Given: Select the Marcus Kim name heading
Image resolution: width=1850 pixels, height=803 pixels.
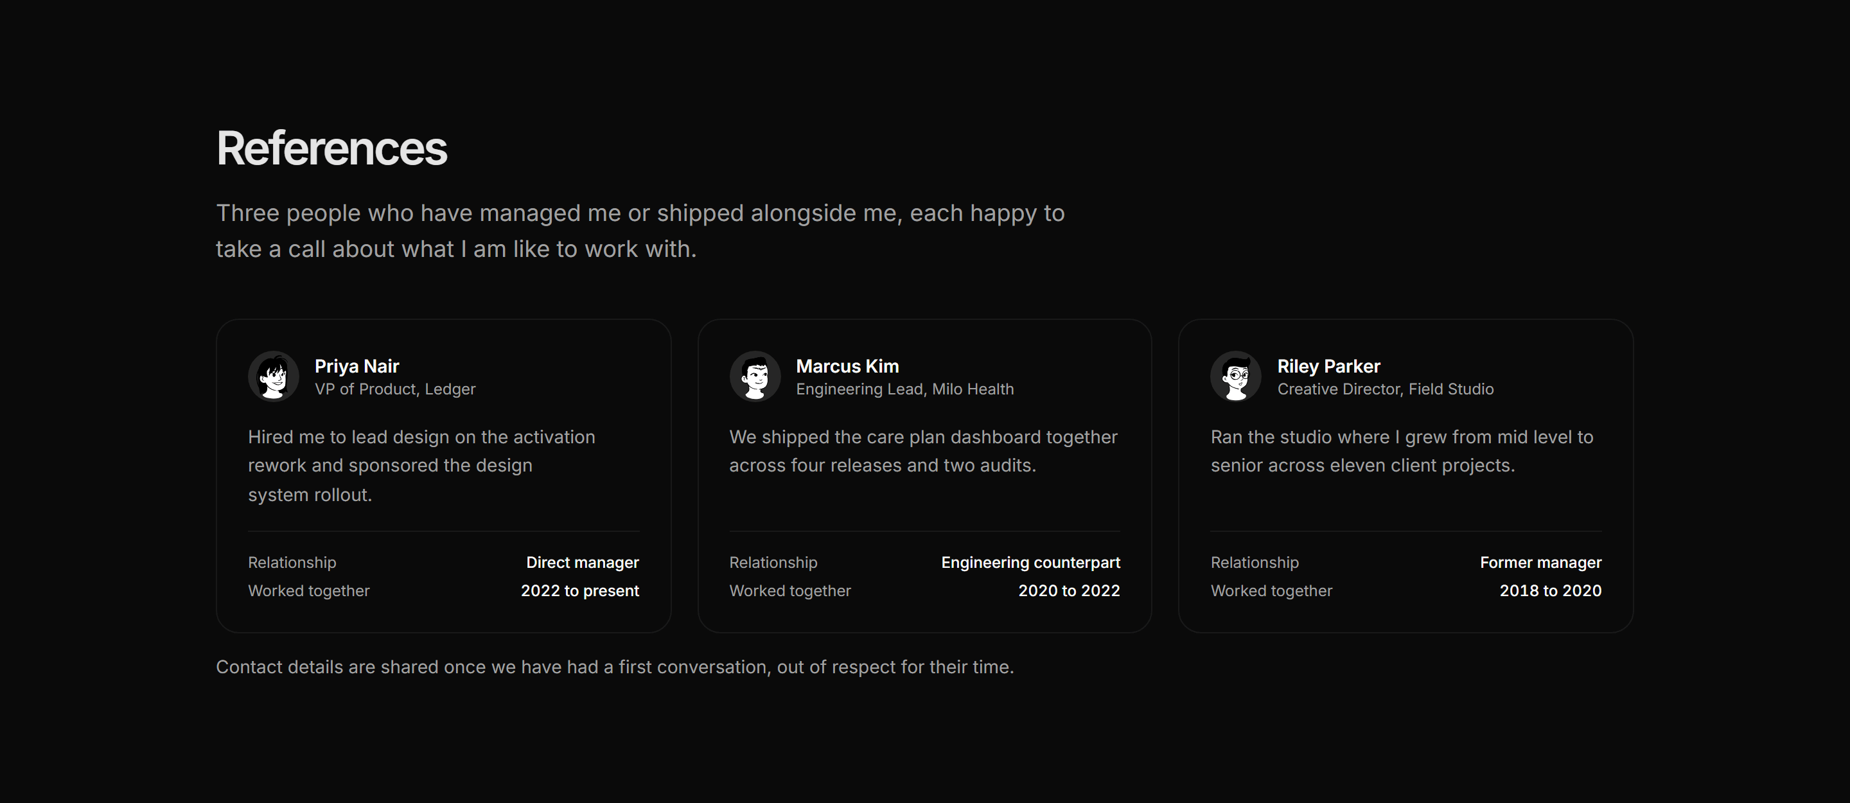Looking at the screenshot, I should [847, 366].
